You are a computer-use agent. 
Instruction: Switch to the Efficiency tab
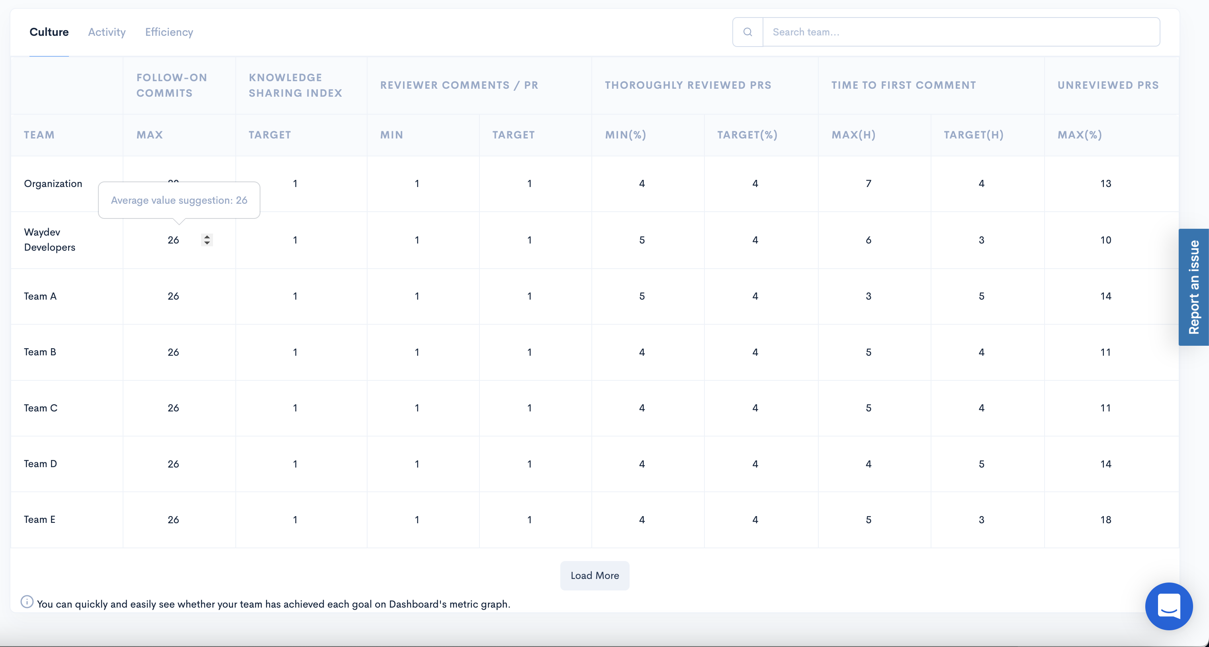click(x=169, y=32)
